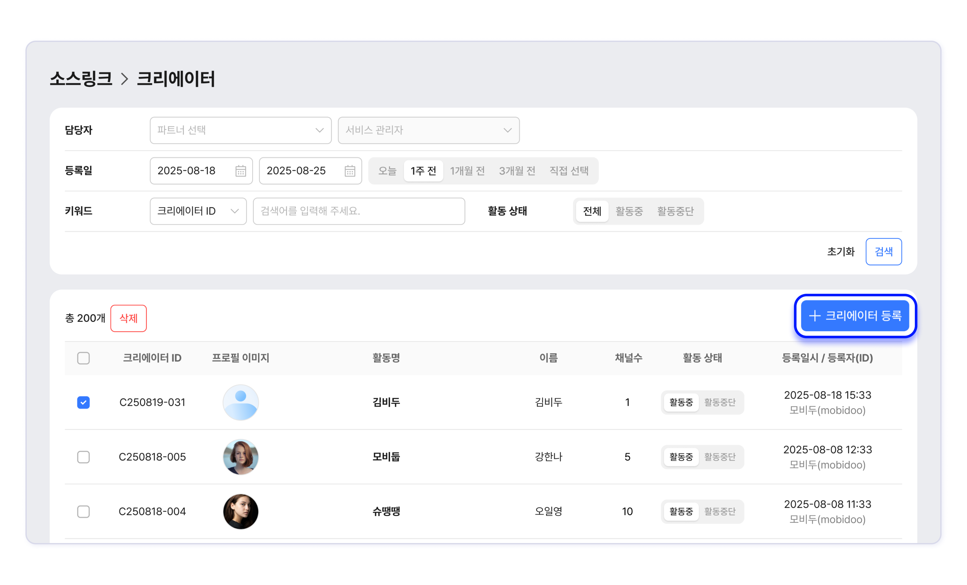This screenshot has width=967, height=585.
Task: Select the 1개월 전 date range
Action: point(467,171)
